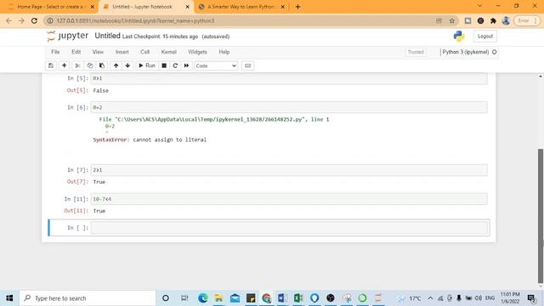
Task: Open Excel from the taskbar
Action: point(298,298)
